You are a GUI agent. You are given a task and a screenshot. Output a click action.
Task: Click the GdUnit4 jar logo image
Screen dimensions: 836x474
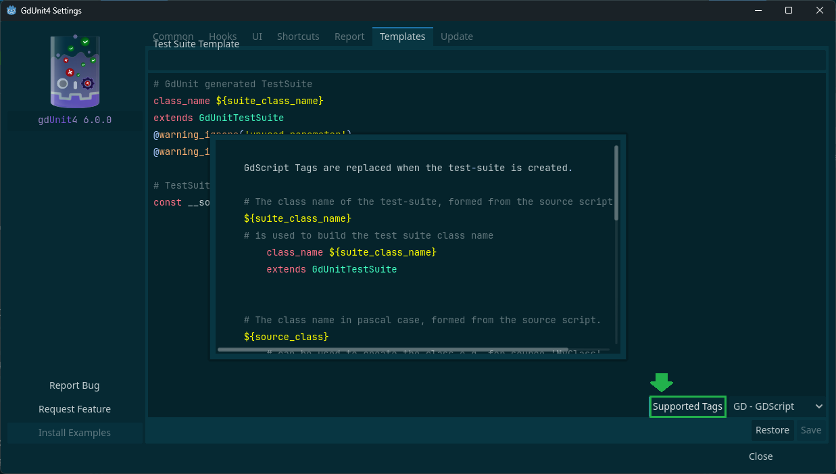point(75,72)
